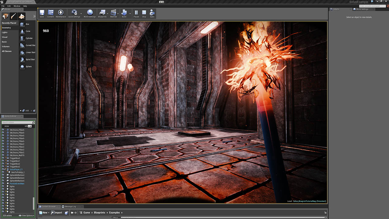Toggle visibility of SolusPlayer_C1

[x=3, y=169]
